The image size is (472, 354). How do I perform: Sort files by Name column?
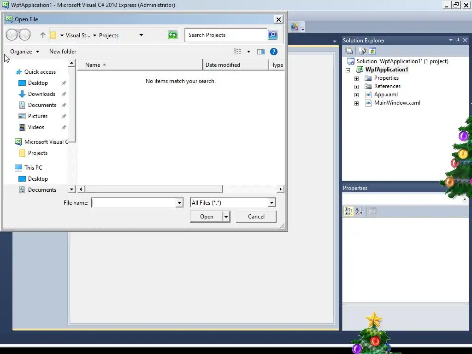[140, 65]
